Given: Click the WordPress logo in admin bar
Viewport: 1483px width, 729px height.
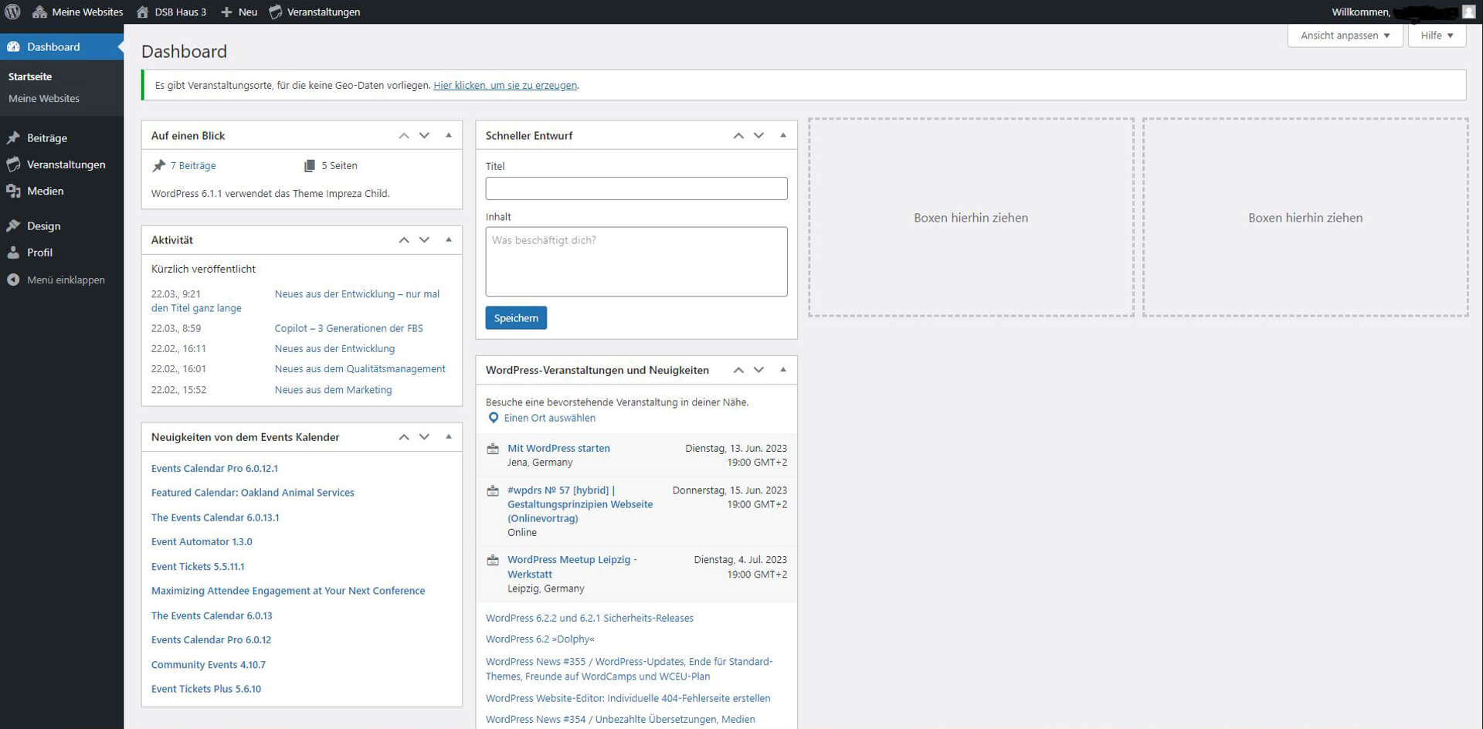Looking at the screenshot, I should [12, 12].
